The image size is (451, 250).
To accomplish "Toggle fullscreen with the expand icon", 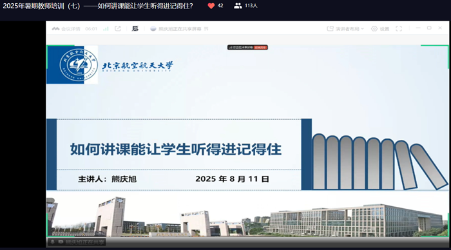I will [399, 28].
